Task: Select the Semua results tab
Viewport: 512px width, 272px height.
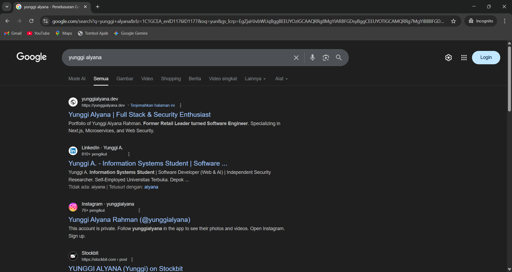Action: pyautogui.click(x=101, y=79)
